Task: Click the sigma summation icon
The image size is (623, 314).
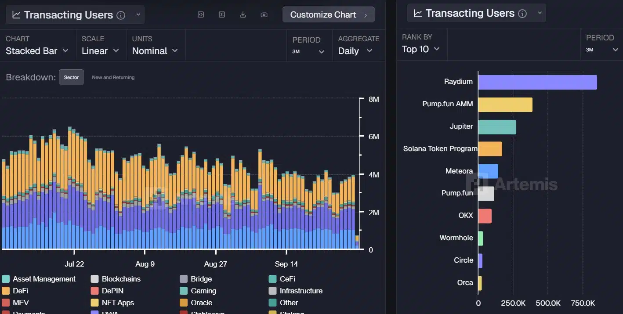Action: 222,14
